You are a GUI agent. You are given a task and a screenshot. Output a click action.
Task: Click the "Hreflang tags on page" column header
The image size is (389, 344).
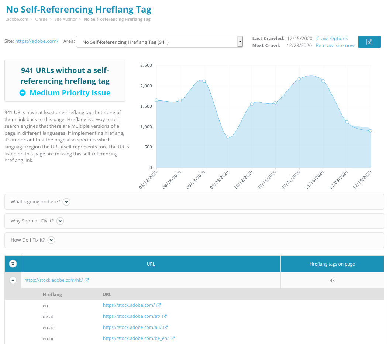pos(332,264)
